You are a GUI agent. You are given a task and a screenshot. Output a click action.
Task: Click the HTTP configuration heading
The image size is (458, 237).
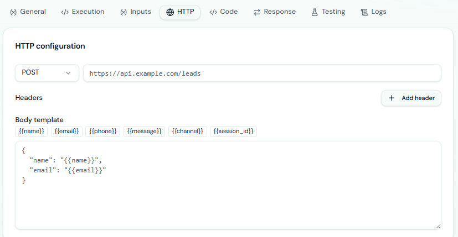point(50,46)
